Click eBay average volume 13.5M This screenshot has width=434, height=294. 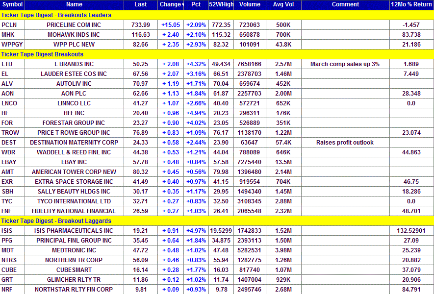pyautogui.click(x=283, y=162)
